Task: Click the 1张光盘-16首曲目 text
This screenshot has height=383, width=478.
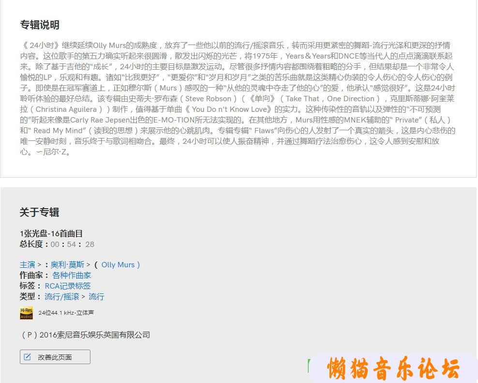Action: pos(51,234)
